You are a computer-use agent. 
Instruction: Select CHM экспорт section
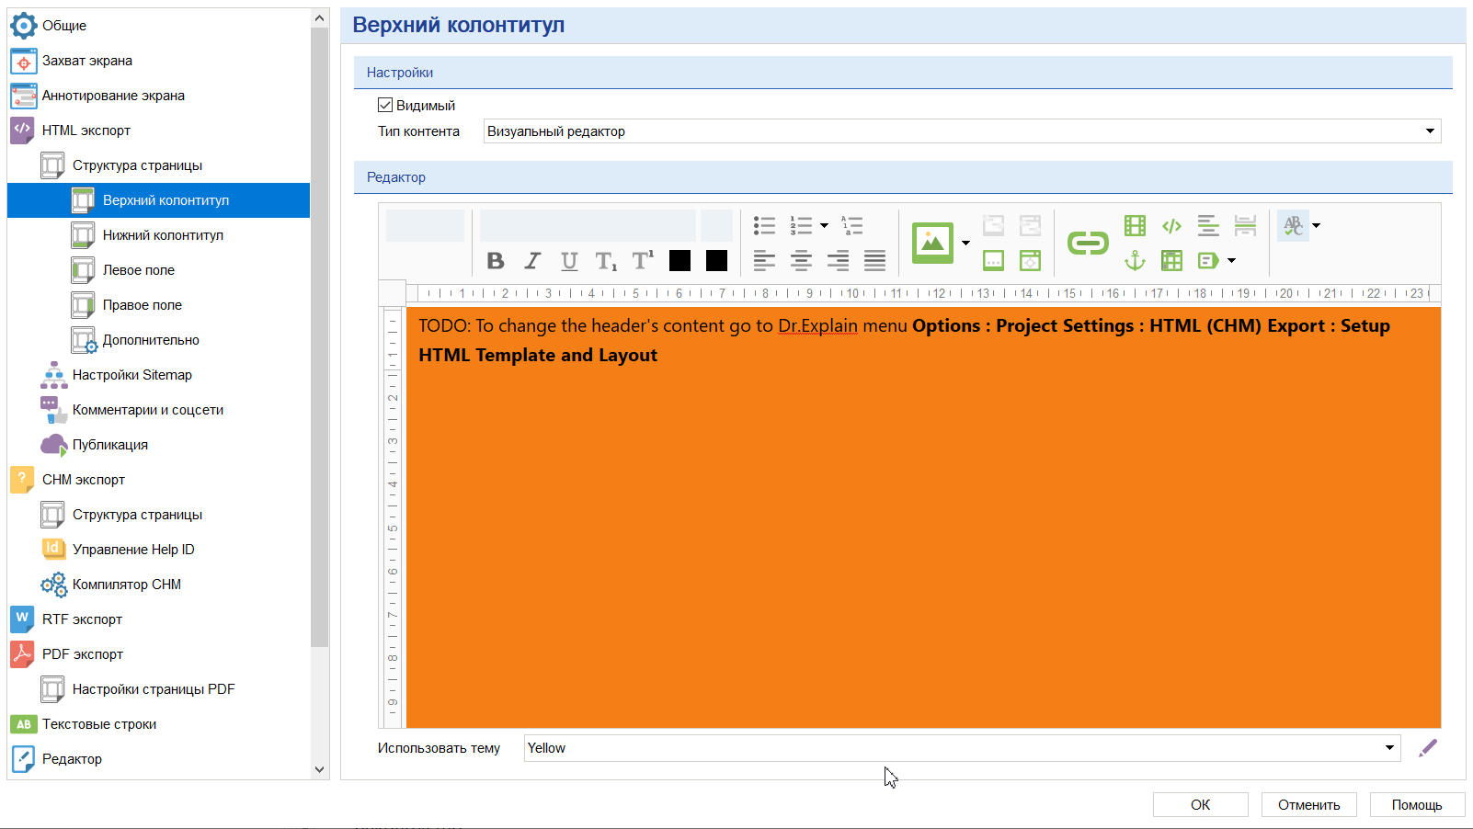84,480
